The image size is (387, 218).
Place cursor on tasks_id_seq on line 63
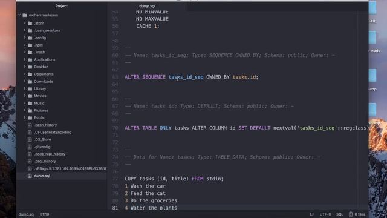186,77
